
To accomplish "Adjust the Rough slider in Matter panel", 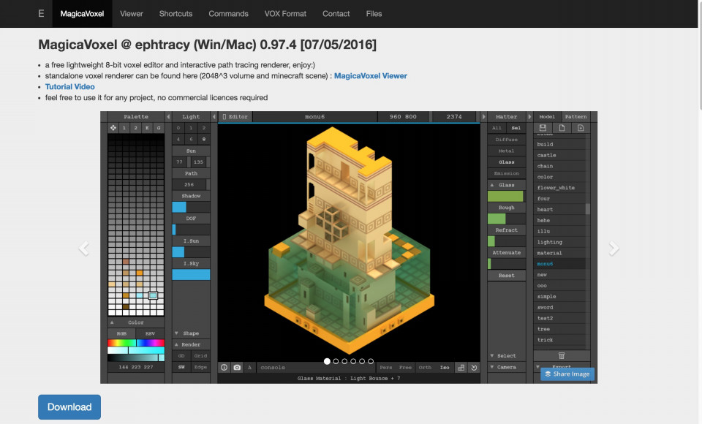I will point(506,219).
